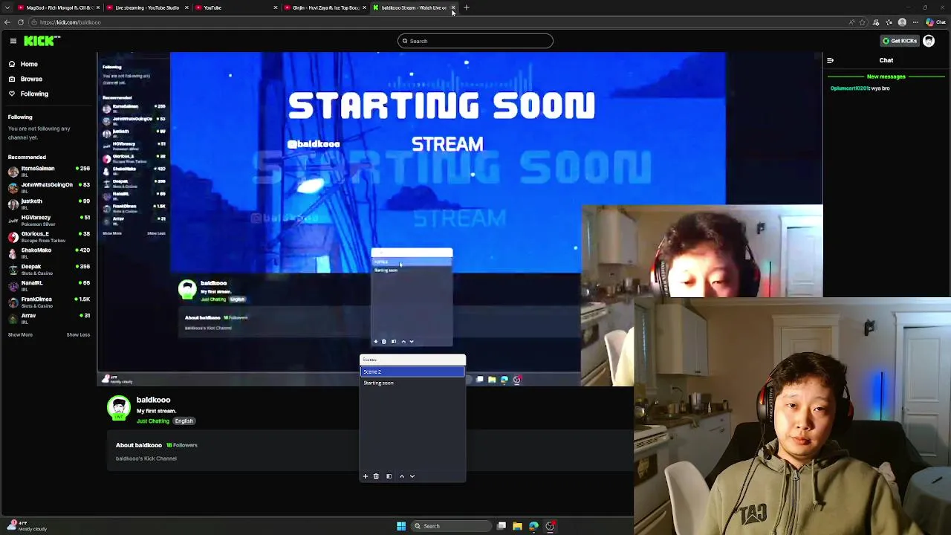Open Task View from the taskbar
This screenshot has height=535, width=951.
(502, 526)
